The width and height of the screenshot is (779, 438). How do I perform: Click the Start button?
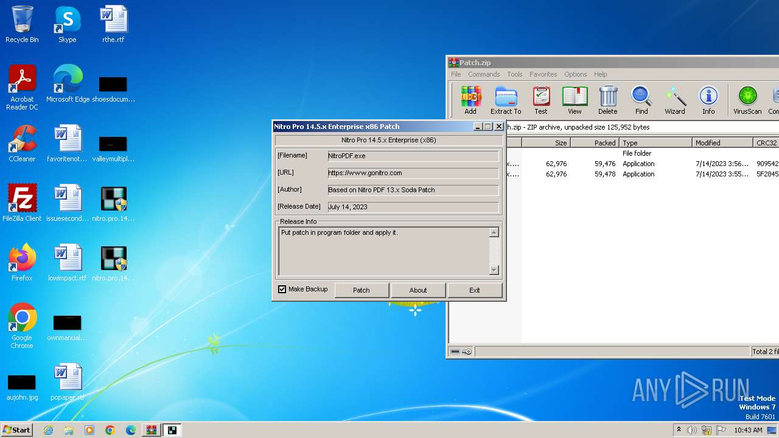[17, 430]
